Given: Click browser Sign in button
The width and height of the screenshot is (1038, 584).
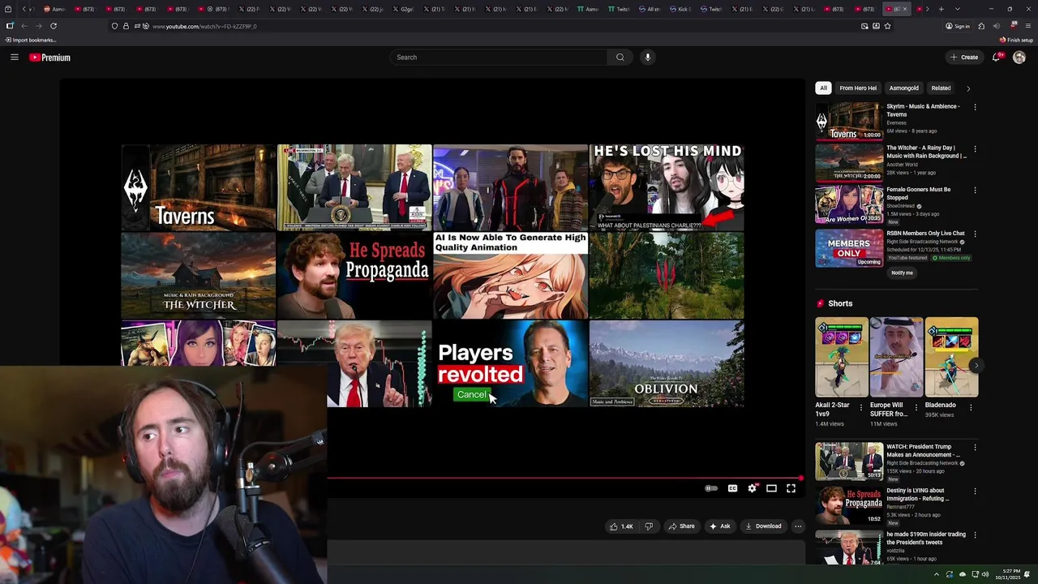Looking at the screenshot, I should click(958, 26).
